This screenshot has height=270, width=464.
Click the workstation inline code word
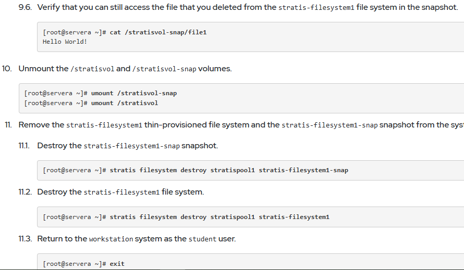pos(111,239)
